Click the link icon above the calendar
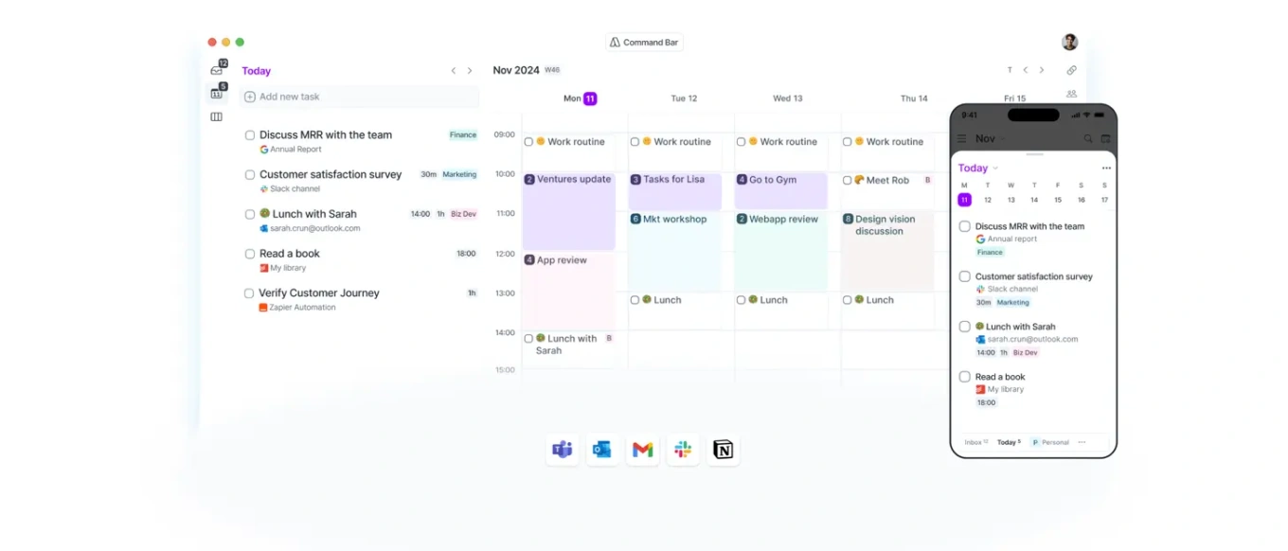Screen dimensions: 1288x551 tap(1071, 70)
